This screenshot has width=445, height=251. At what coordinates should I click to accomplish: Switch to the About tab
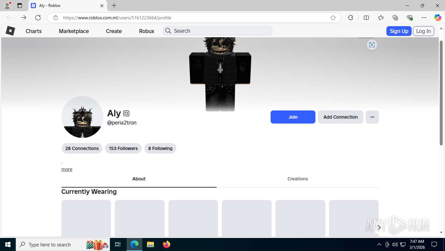tap(139, 179)
